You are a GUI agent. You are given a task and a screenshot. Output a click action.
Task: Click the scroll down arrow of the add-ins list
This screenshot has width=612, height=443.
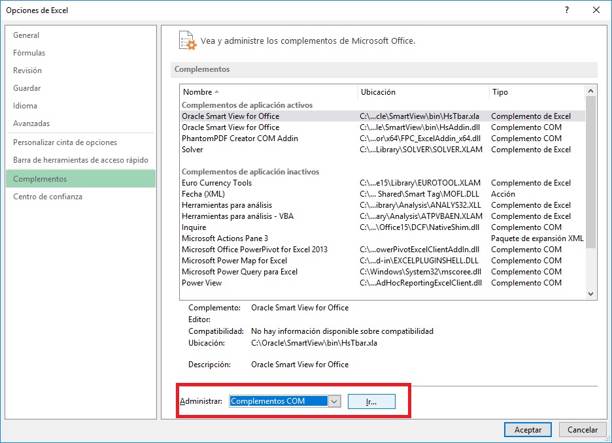[x=590, y=294]
